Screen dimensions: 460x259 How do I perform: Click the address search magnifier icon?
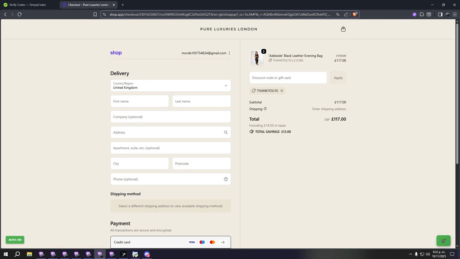click(x=226, y=132)
